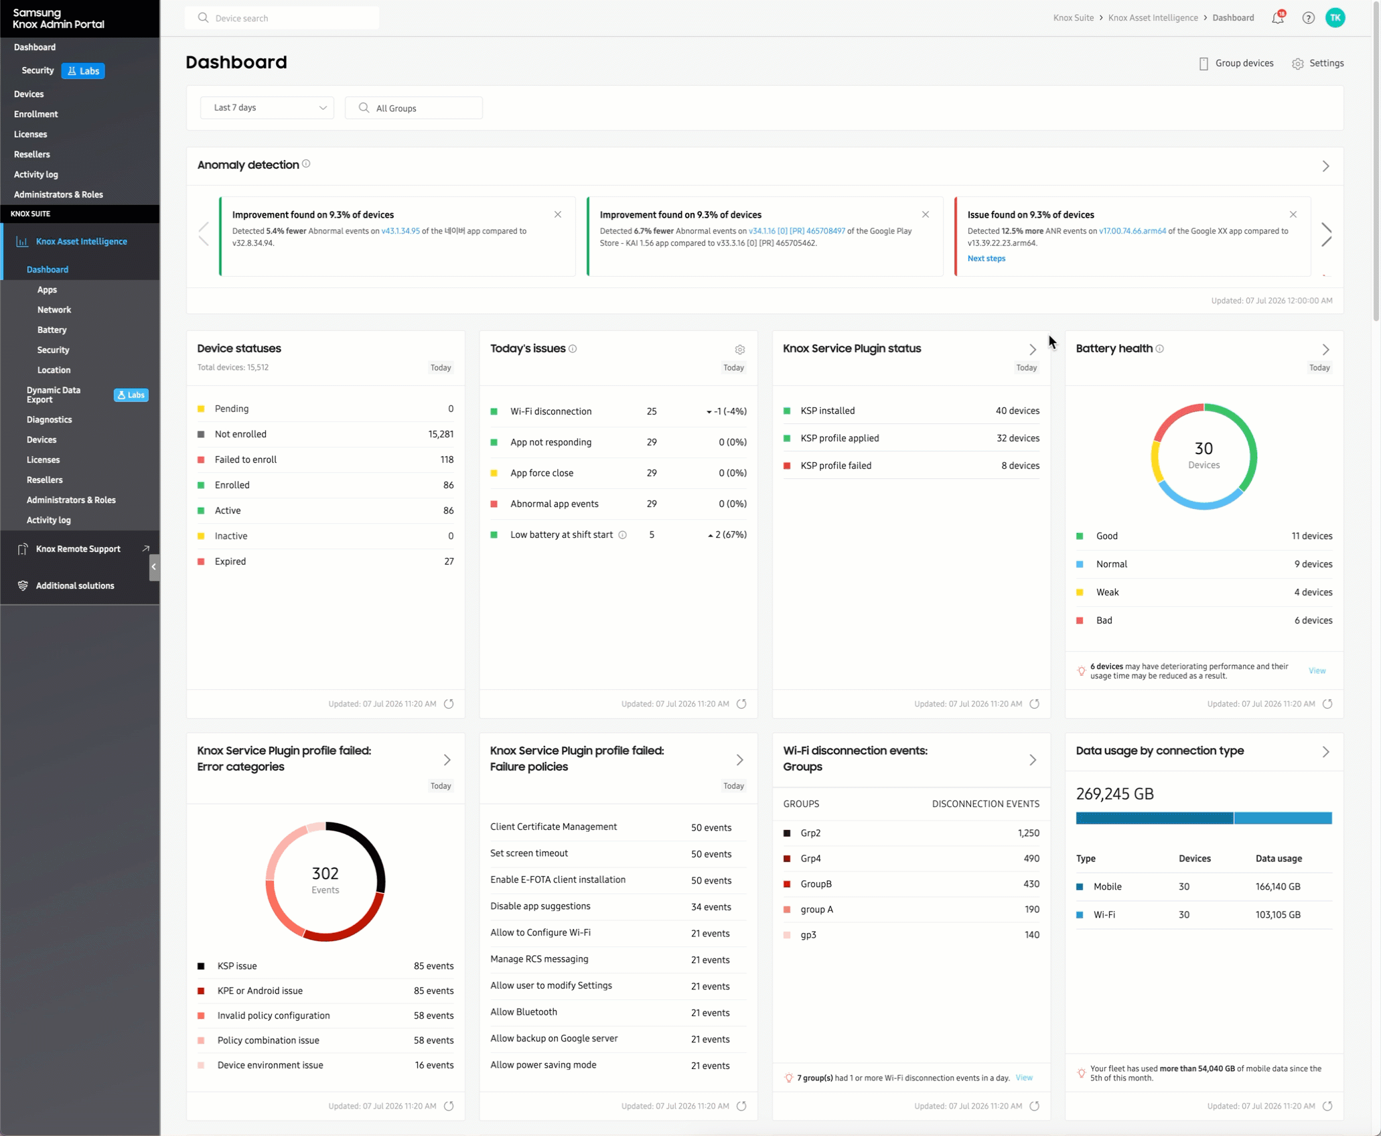
Task: Click View link for Wi-Fi disconnection groups
Action: point(1024,1078)
